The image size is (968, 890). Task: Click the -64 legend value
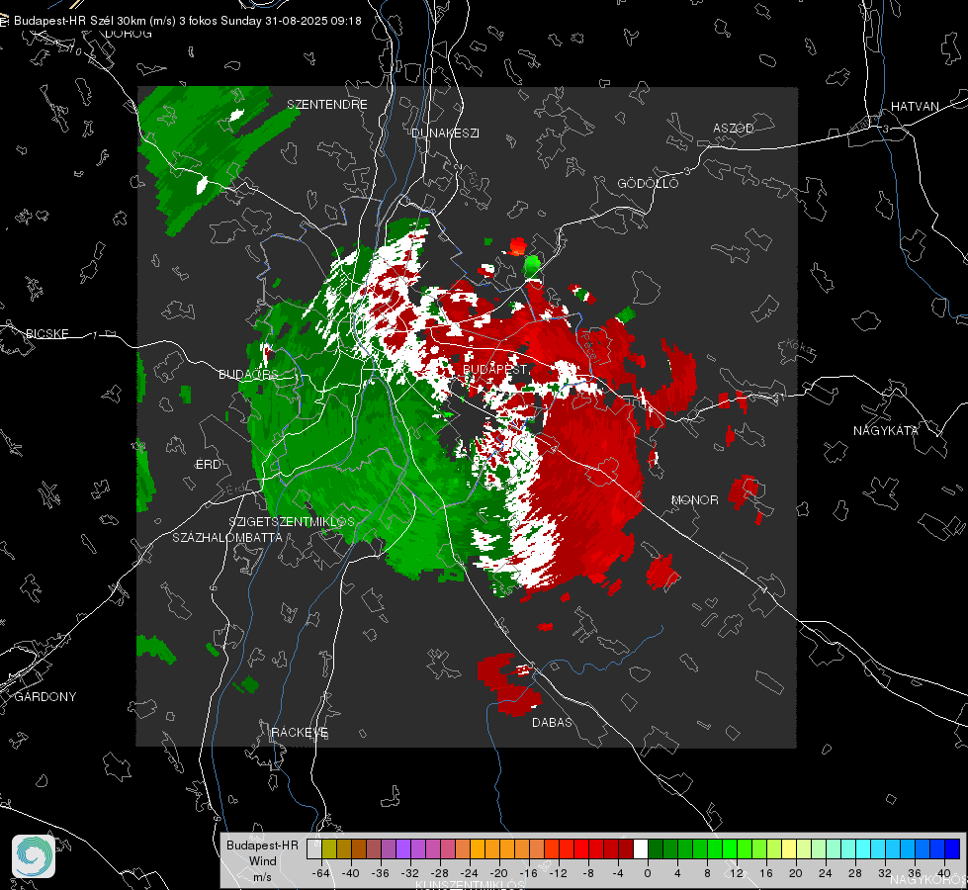pos(320,873)
